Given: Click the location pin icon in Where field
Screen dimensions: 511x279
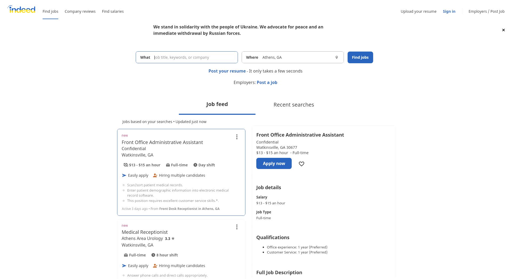Looking at the screenshot, I should tap(337, 57).
